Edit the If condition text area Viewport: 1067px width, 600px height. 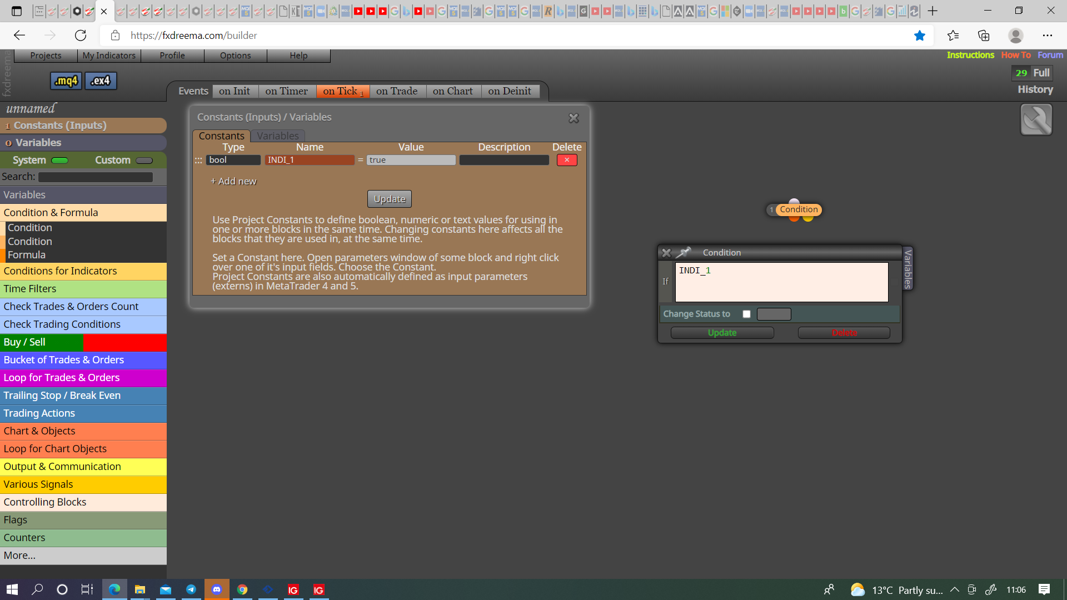click(x=782, y=282)
